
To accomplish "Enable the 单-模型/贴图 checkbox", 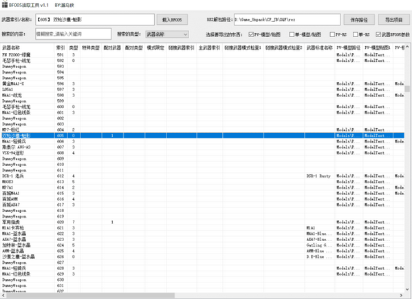I will tap(292, 34).
